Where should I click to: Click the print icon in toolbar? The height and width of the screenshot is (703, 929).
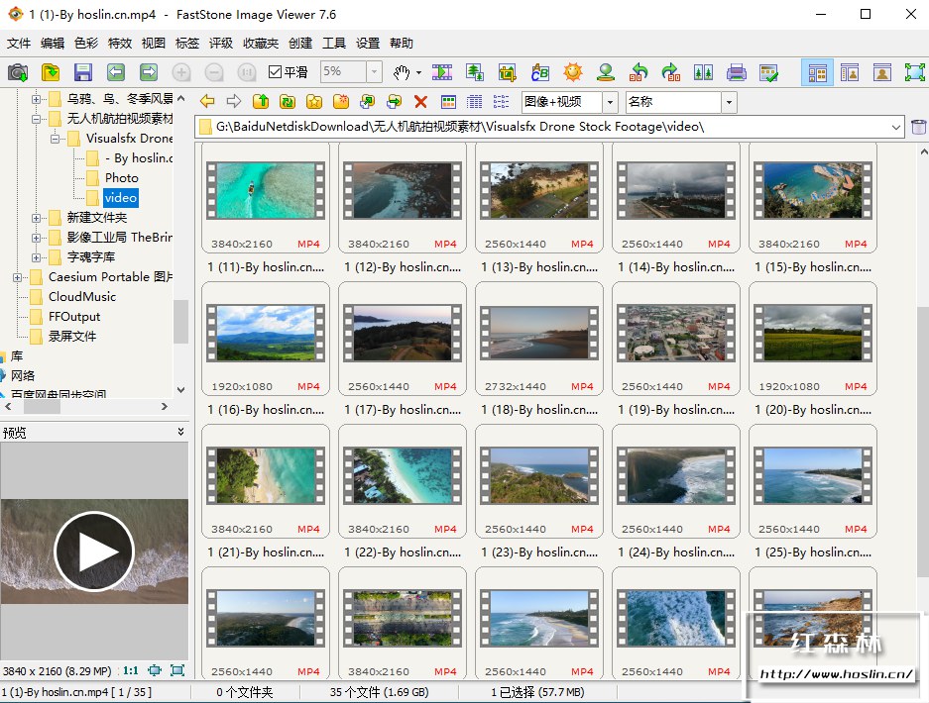pos(736,72)
